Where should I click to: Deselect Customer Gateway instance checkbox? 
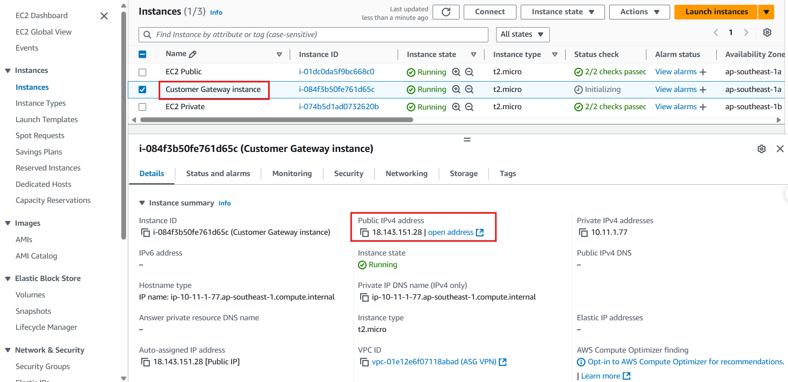[x=142, y=89]
